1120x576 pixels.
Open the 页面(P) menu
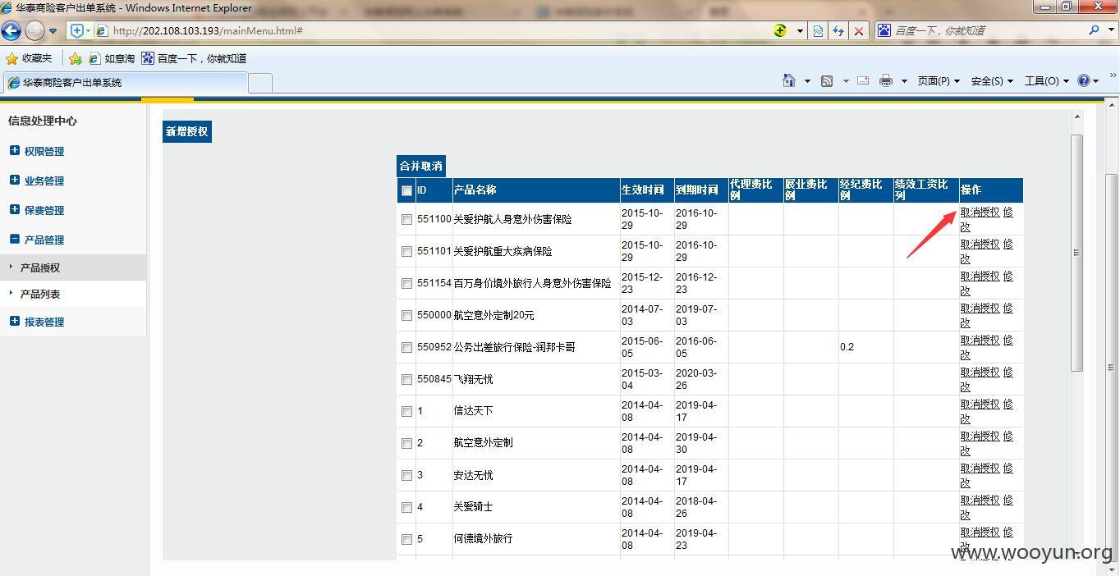pos(939,80)
